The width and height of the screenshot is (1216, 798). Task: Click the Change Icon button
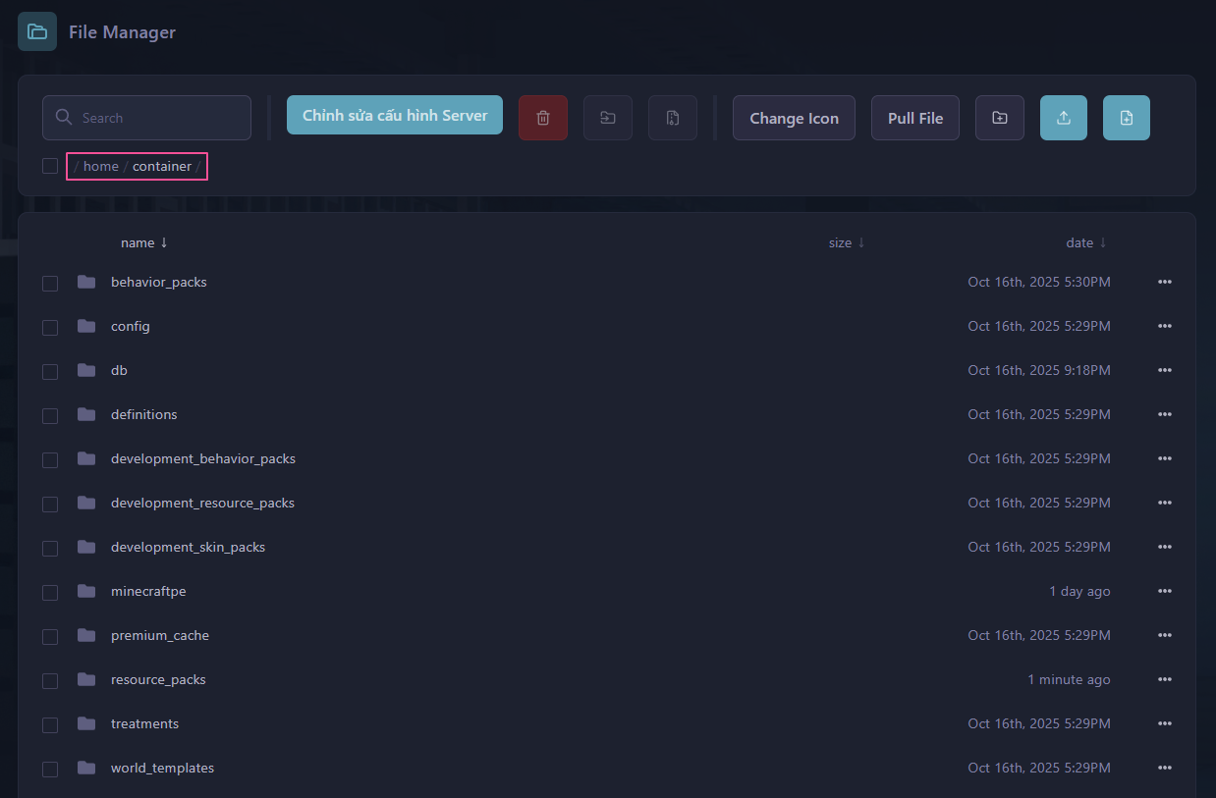(x=794, y=118)
